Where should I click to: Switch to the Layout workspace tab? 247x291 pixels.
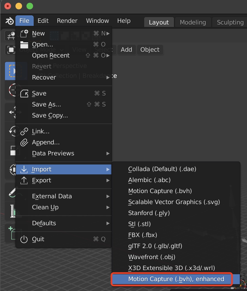point(159,22)
